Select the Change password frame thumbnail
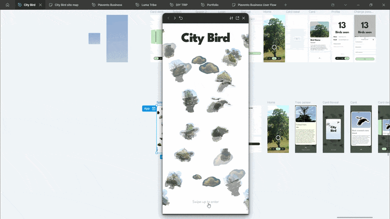Viewport: 390px width, 219px height. point(365,38)
